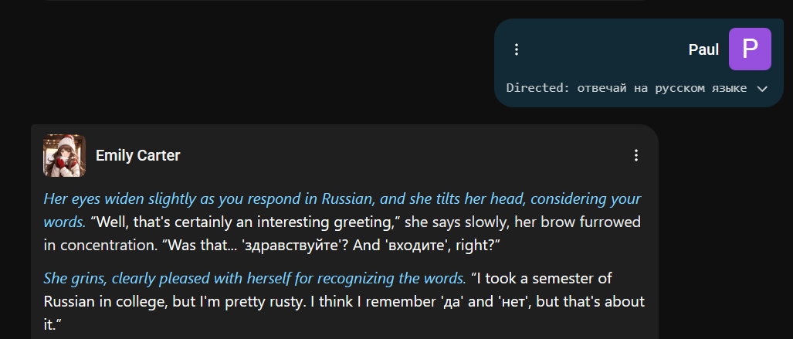
Task: Open three-dot menu on Emily Carter's message
Action: [x=636, y=155]
